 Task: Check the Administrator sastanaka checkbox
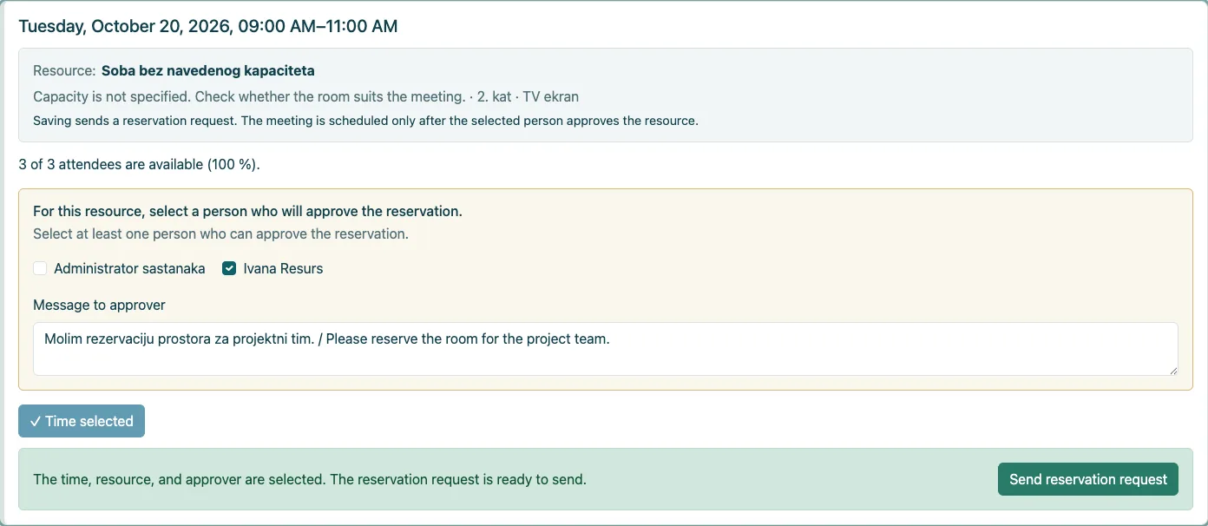[x=40, y=268]
